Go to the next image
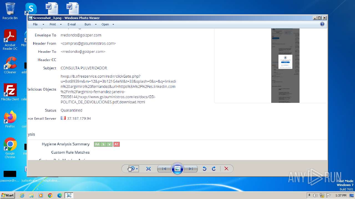This screenshot has height=199, width=355. (191, 169)
